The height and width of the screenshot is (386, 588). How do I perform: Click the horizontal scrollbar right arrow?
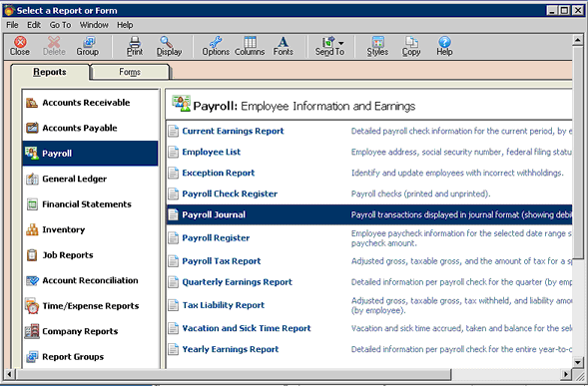tap(566, 374)
